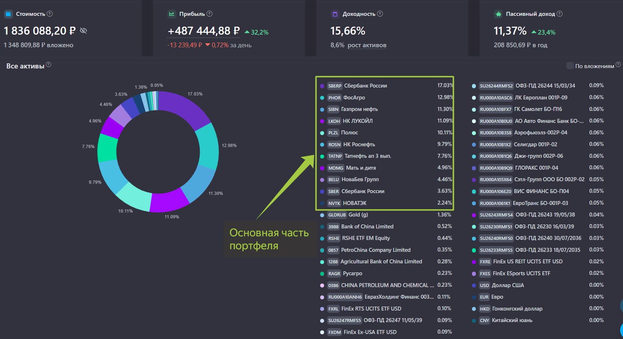Click the FXDM ticker badge
The height and width of the screenshot is (339, 623).
click(x=335, y=332)
